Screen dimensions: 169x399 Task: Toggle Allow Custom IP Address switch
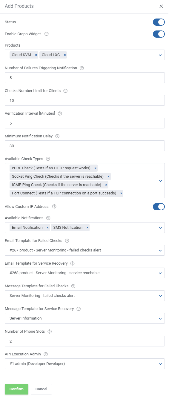pos(159,207)
